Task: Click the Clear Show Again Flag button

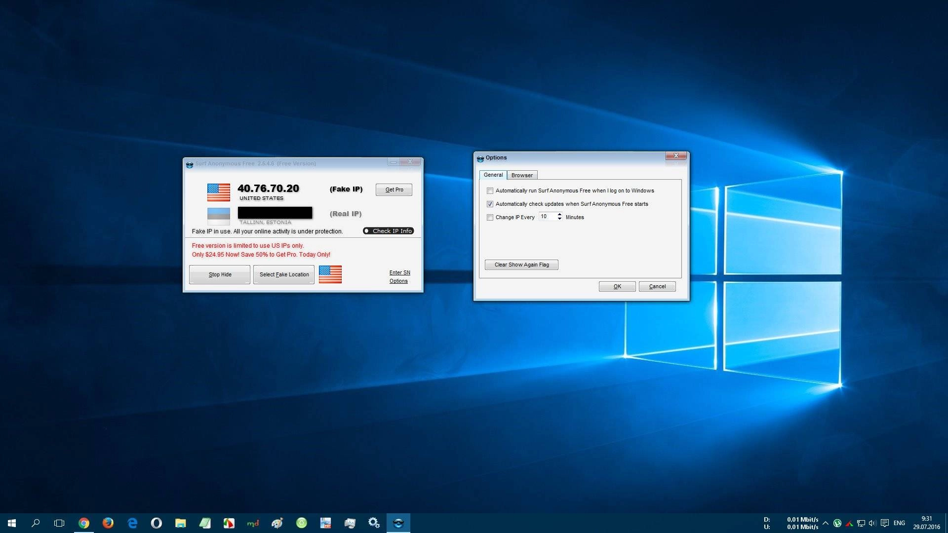Action: coord(521,265)
